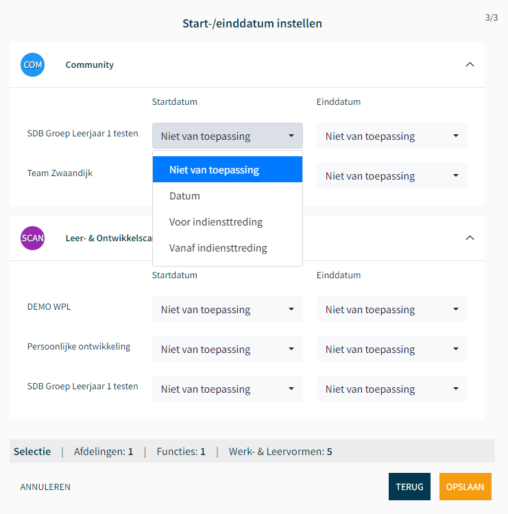
Task: Open Einddatum dropdown for Persoonlijke ontwikkeling
Action: click(391, 349)
